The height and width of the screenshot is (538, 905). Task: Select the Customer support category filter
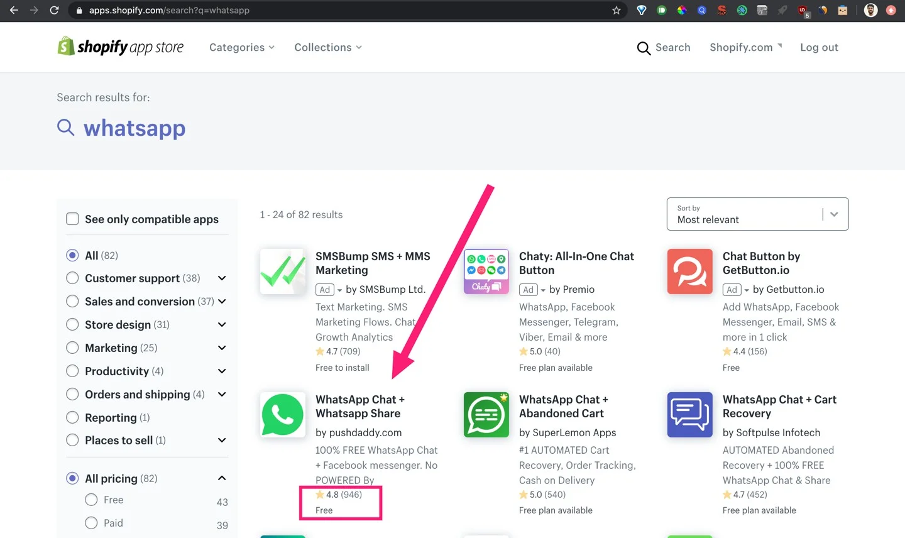[73, 278]
